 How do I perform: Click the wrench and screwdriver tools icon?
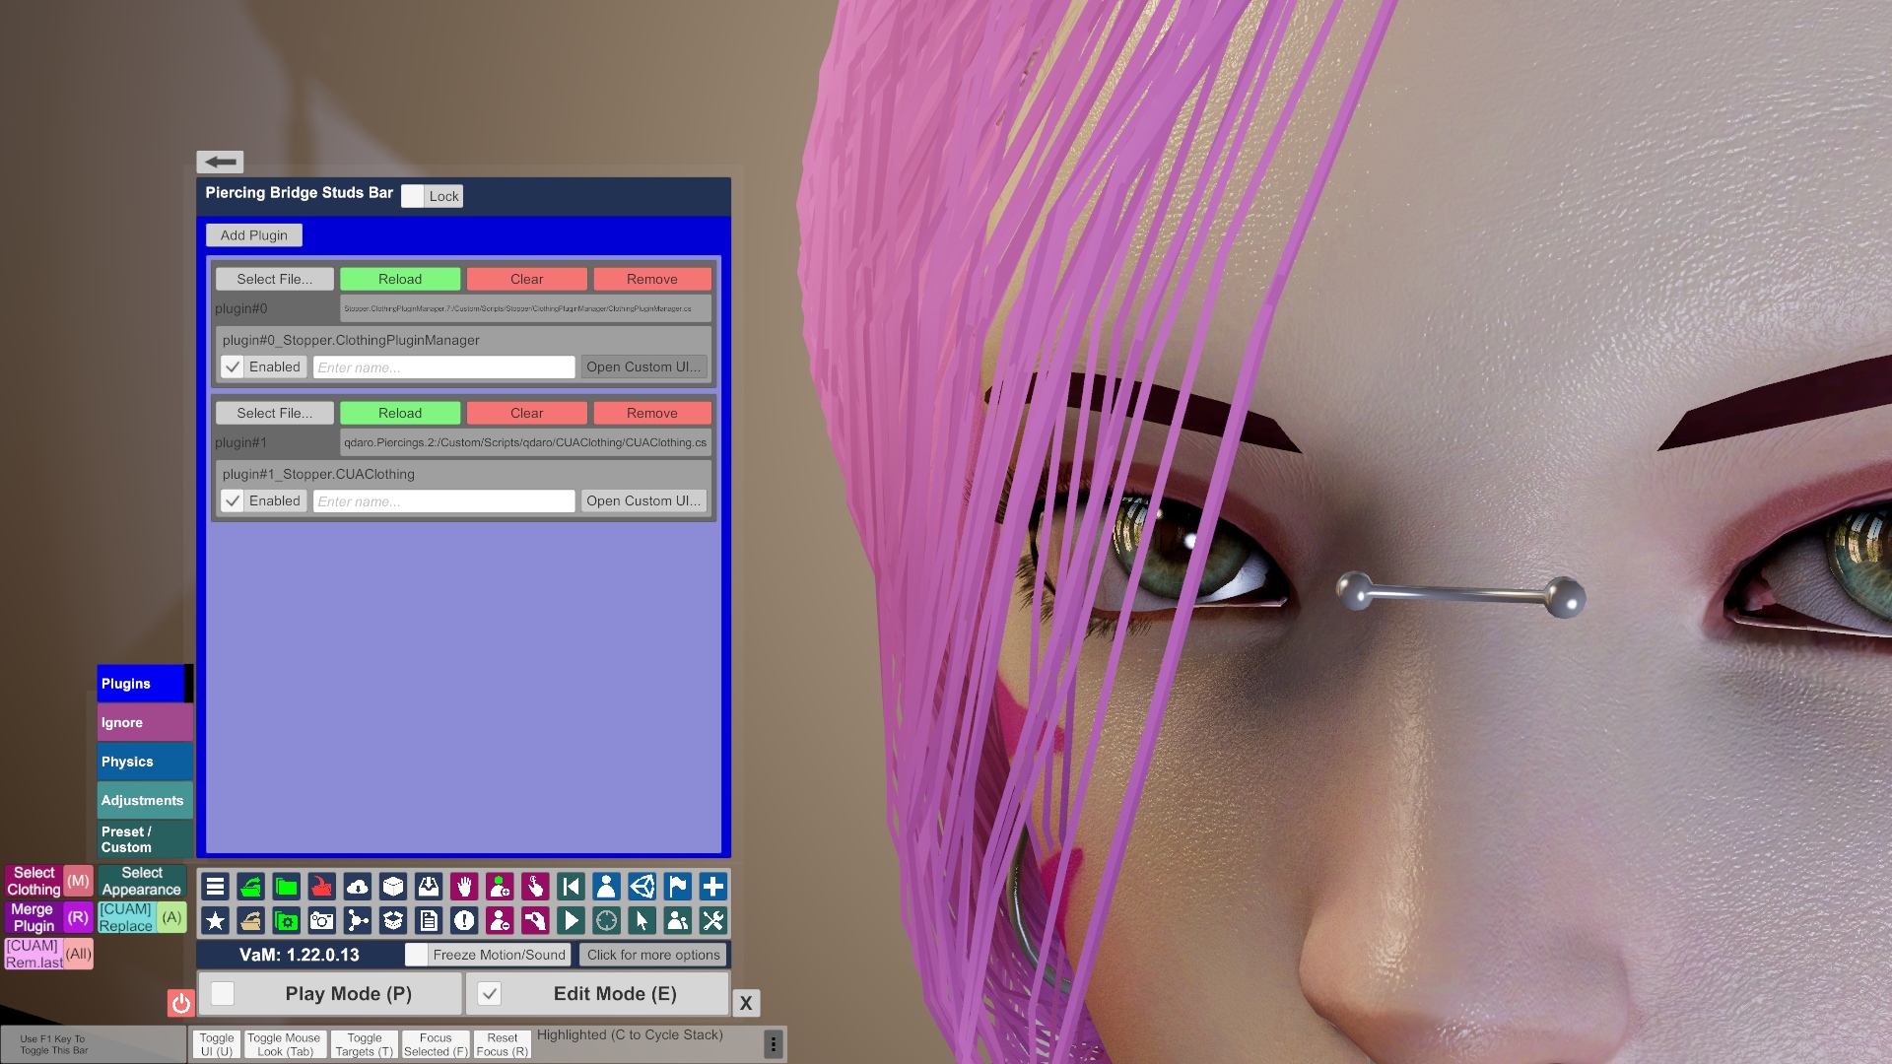[x=712, y=921]
